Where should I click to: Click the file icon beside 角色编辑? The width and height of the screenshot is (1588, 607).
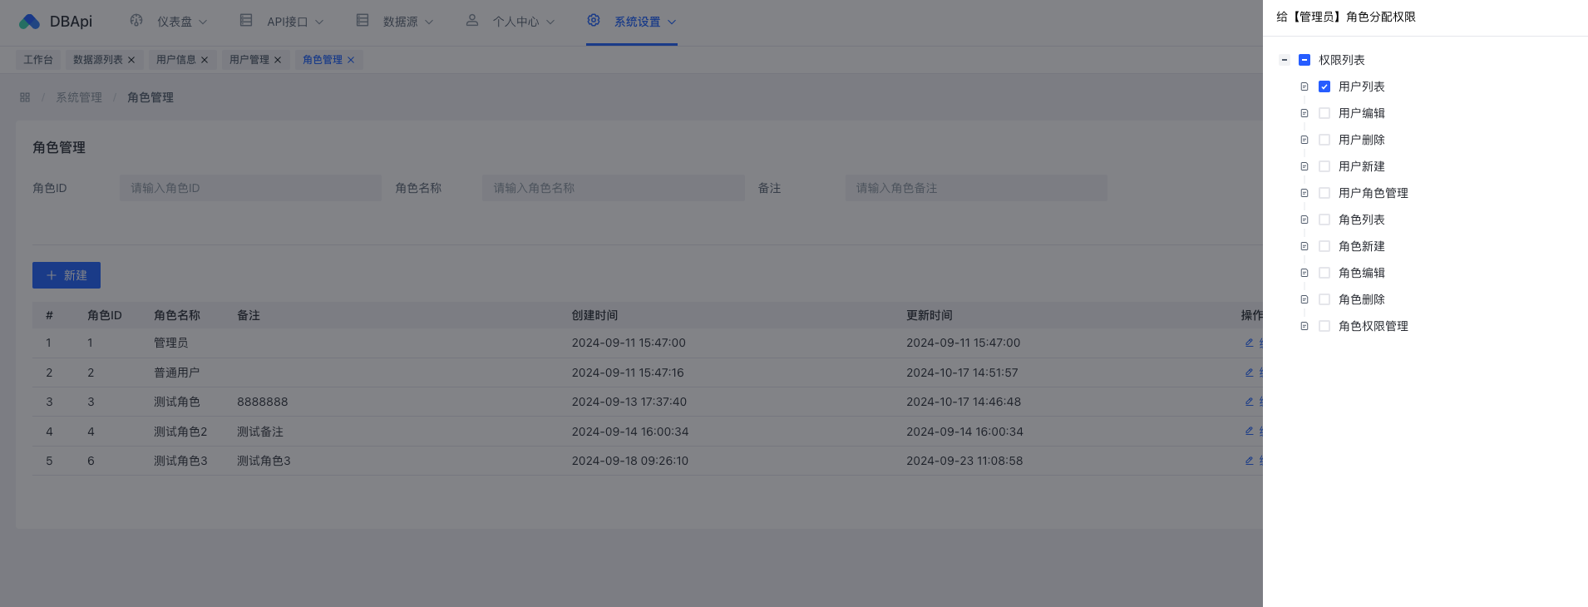[1304, 273]
